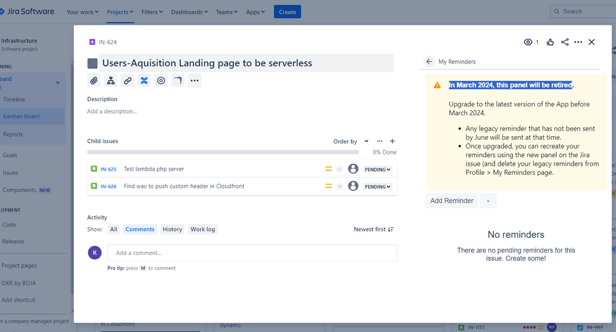
Task: Click the Create button
Action: [x=287, y=12]
